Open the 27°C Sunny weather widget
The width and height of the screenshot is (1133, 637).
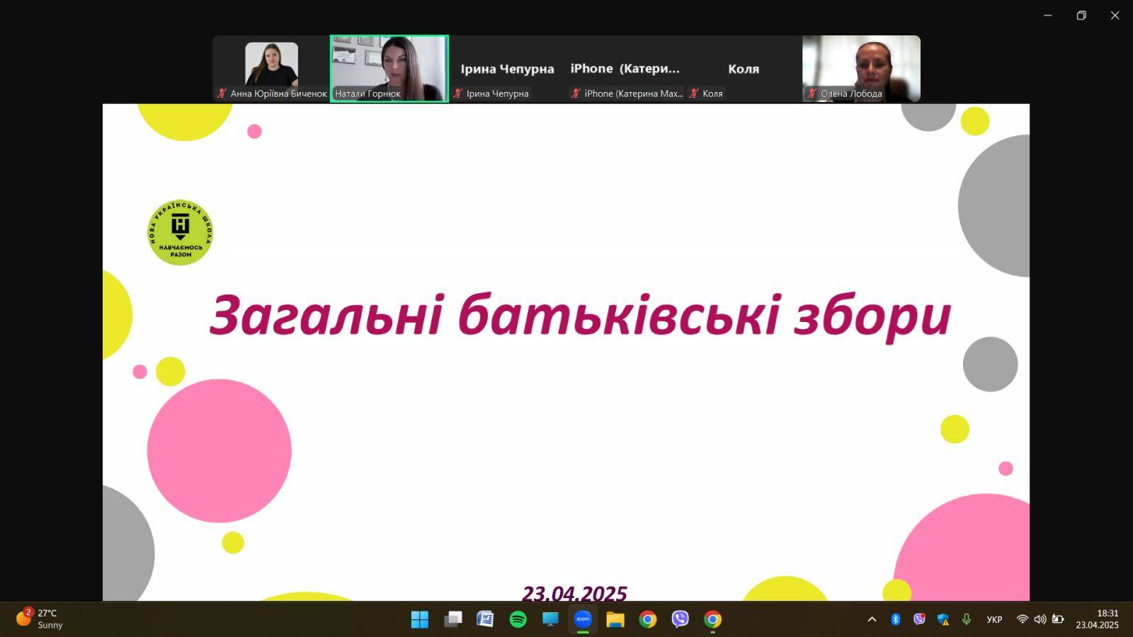(40, 619)
